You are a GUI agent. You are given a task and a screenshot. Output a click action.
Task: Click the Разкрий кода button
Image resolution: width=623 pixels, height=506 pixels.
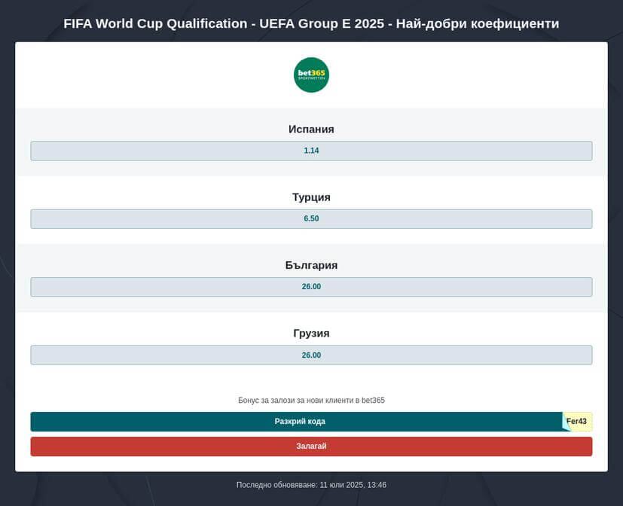tap(300, 422)
